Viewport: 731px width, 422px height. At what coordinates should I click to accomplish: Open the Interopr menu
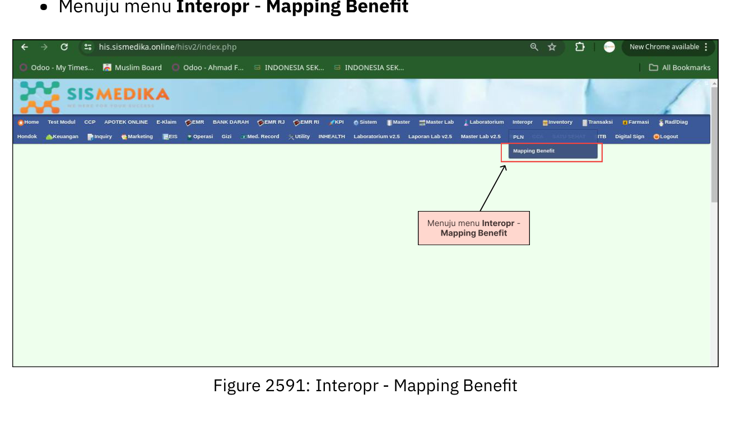[523, 122]
